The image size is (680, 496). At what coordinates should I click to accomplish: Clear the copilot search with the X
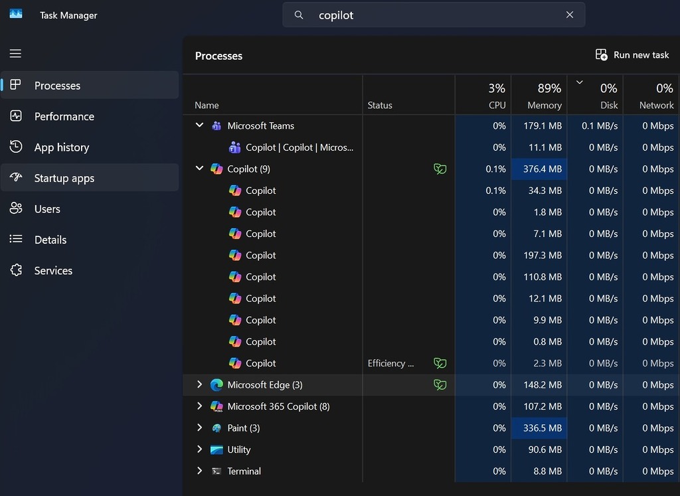[x=569, y=15]
